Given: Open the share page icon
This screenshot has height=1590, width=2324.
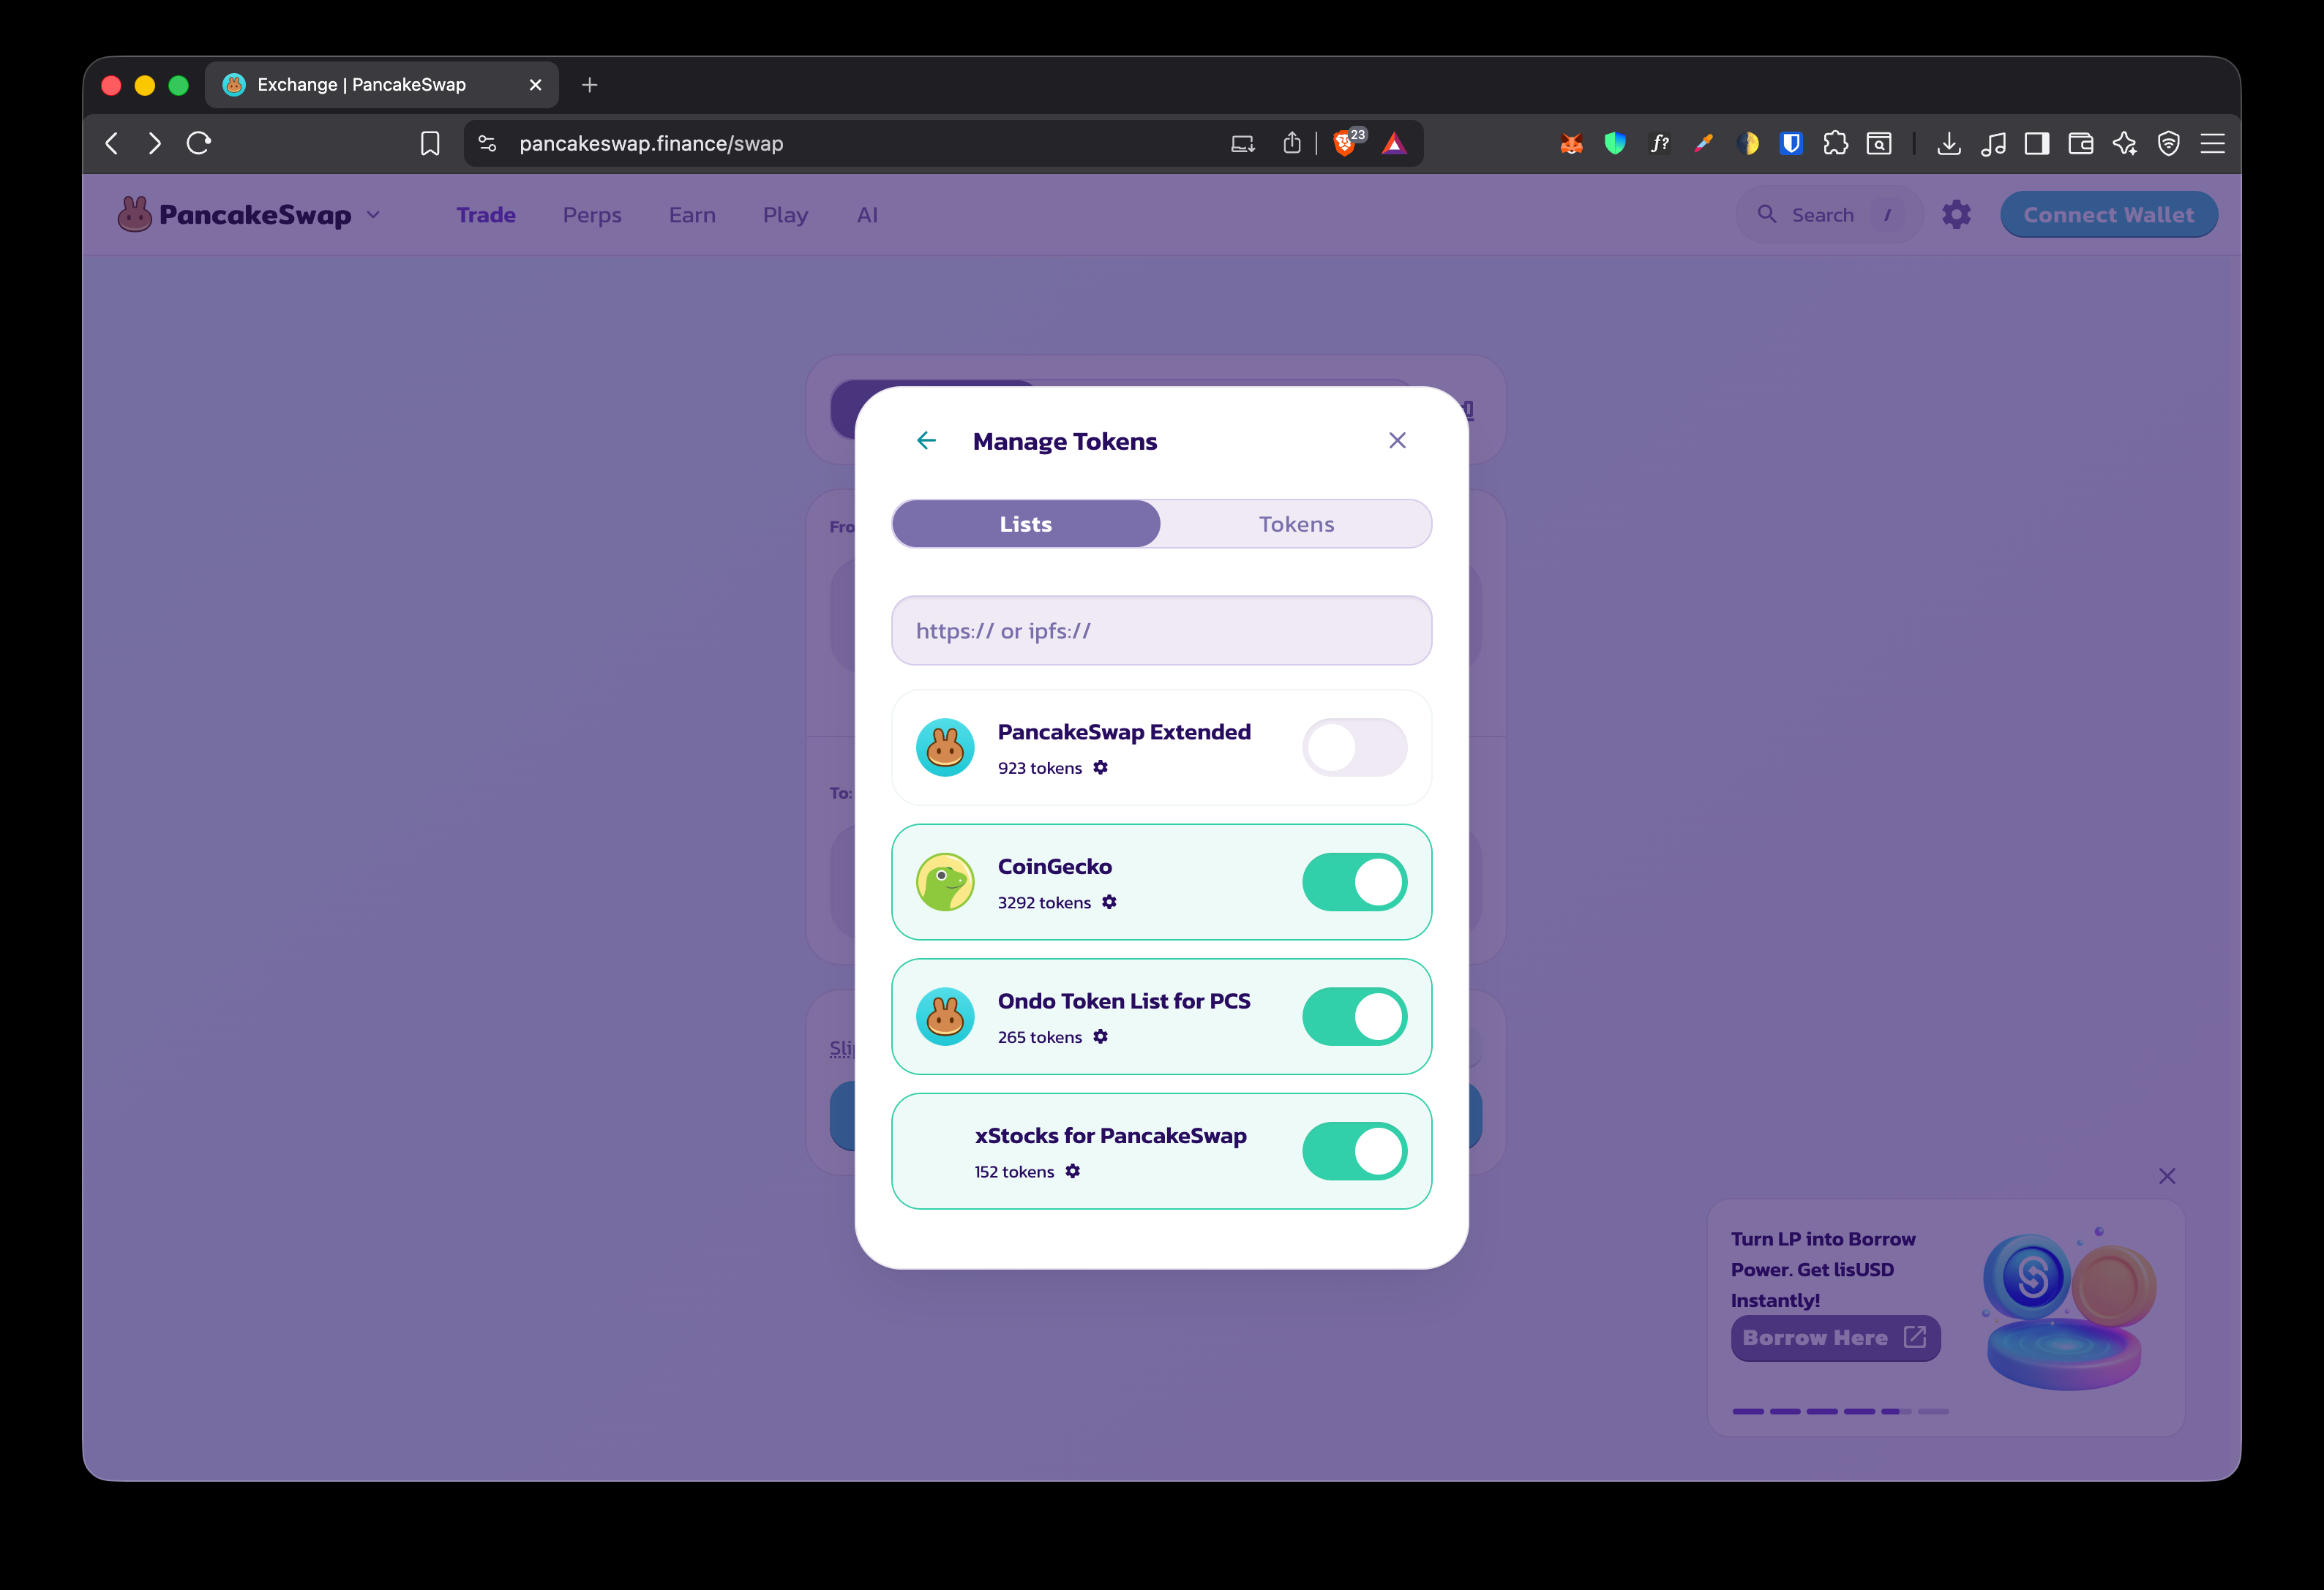Looking at the screenshot, I should click(1292, 144).
